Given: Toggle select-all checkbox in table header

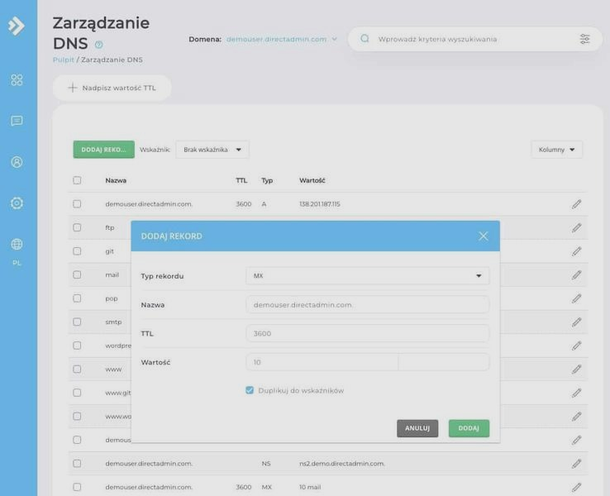Looking at the screenshot, I should tap(77, 180).
